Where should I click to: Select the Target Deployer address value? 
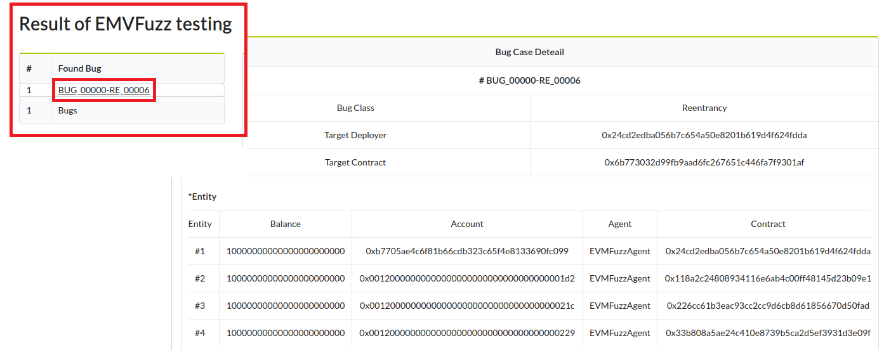(x=704, y=135)
